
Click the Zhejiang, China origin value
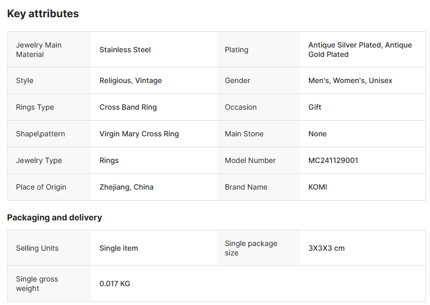[x=126, y=187]
